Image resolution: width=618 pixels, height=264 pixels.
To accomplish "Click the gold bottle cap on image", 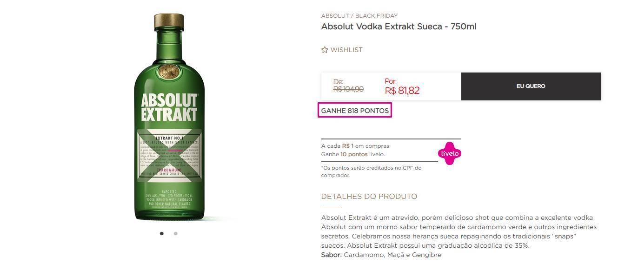I will tap(169, 20).
